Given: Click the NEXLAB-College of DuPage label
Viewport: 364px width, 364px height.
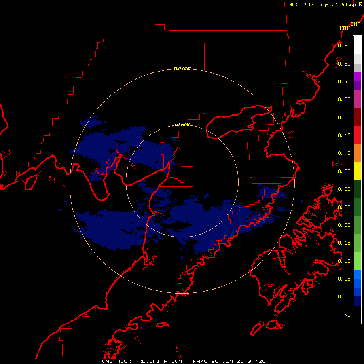Looking at the screenshot, I should (x=323, y=4).
